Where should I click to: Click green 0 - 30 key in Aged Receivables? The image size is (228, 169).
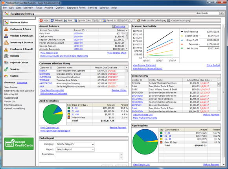[x=69, y=108]
